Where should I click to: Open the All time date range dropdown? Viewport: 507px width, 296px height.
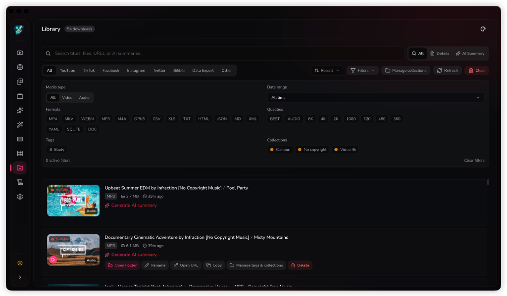coord(375,97)
